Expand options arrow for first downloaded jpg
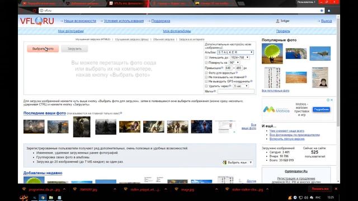This screenshot has height=201, width=358. 64,189
